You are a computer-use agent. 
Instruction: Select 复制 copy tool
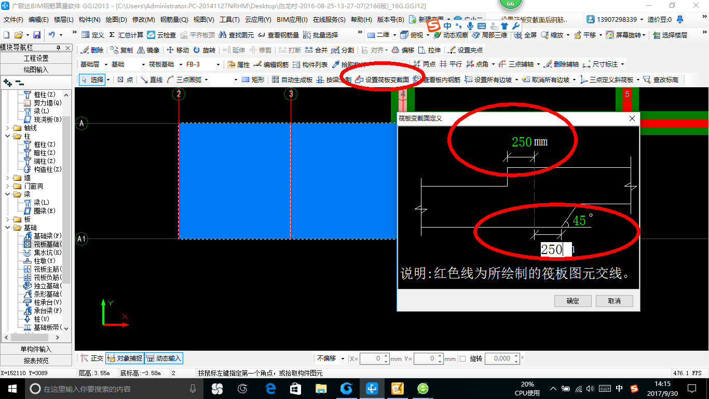tap(121, 50)
